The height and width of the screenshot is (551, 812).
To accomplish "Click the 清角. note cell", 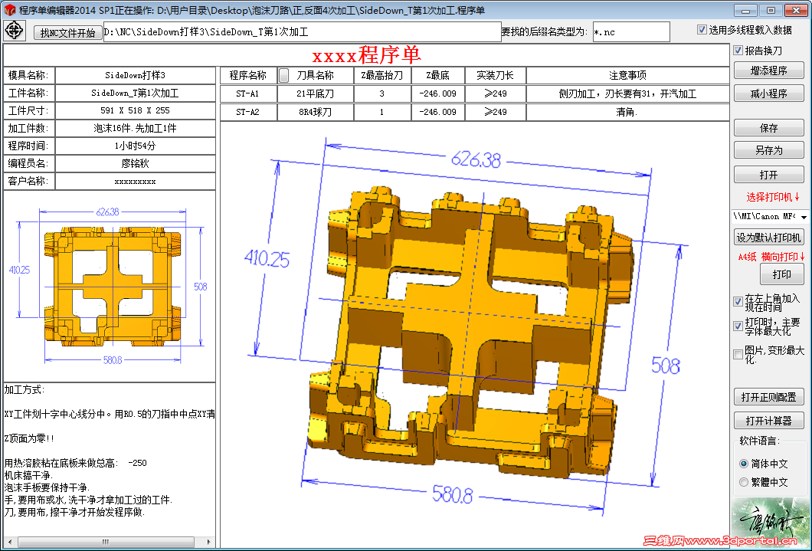I will 627,112.
